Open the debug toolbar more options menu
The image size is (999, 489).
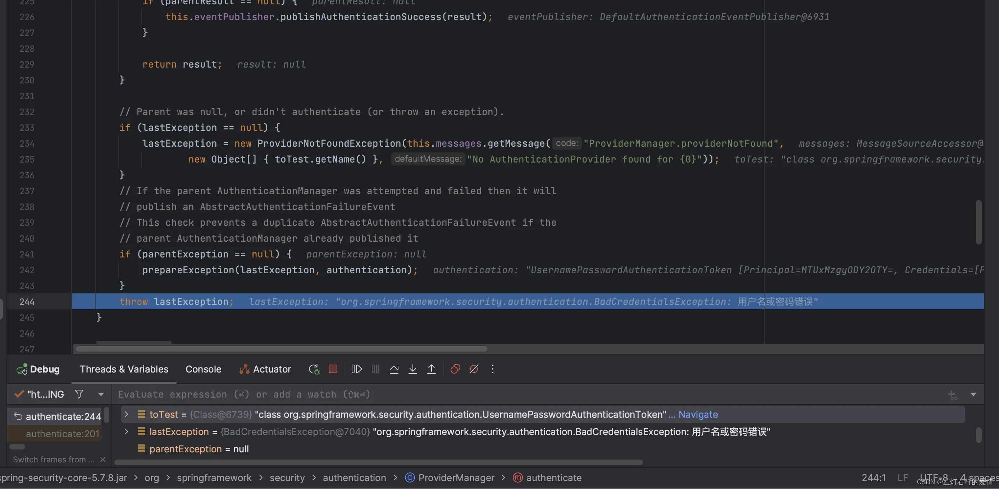point(493,369)
